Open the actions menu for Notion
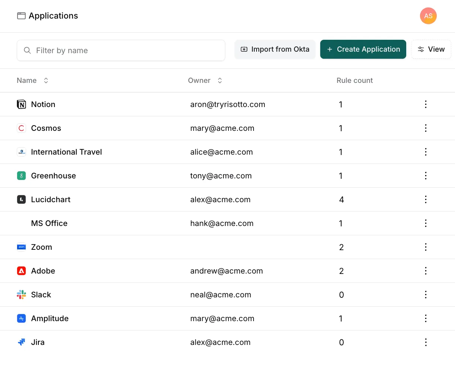455x365 pixels. (426, 104)
